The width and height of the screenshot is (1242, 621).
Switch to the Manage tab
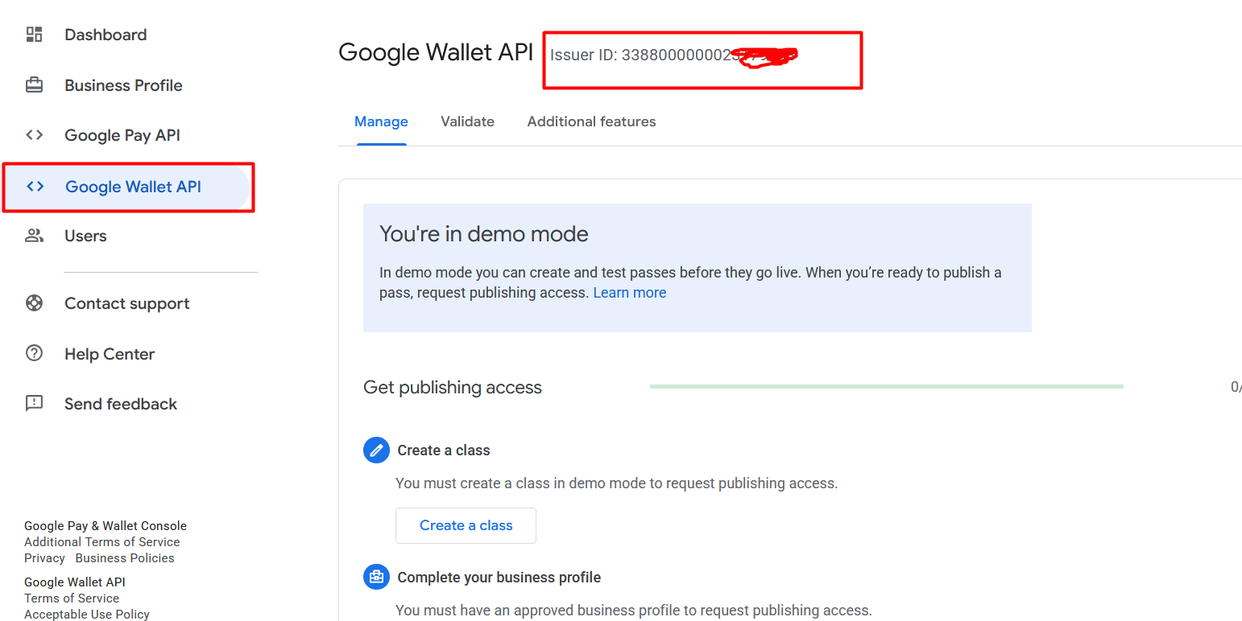(x=381, y=121)
